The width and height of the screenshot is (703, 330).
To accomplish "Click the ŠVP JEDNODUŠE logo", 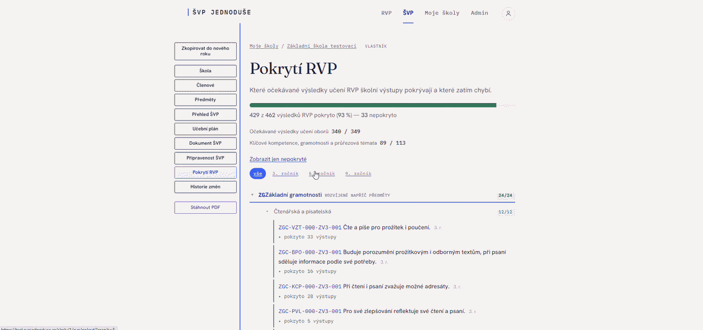I will pos(219,13).
